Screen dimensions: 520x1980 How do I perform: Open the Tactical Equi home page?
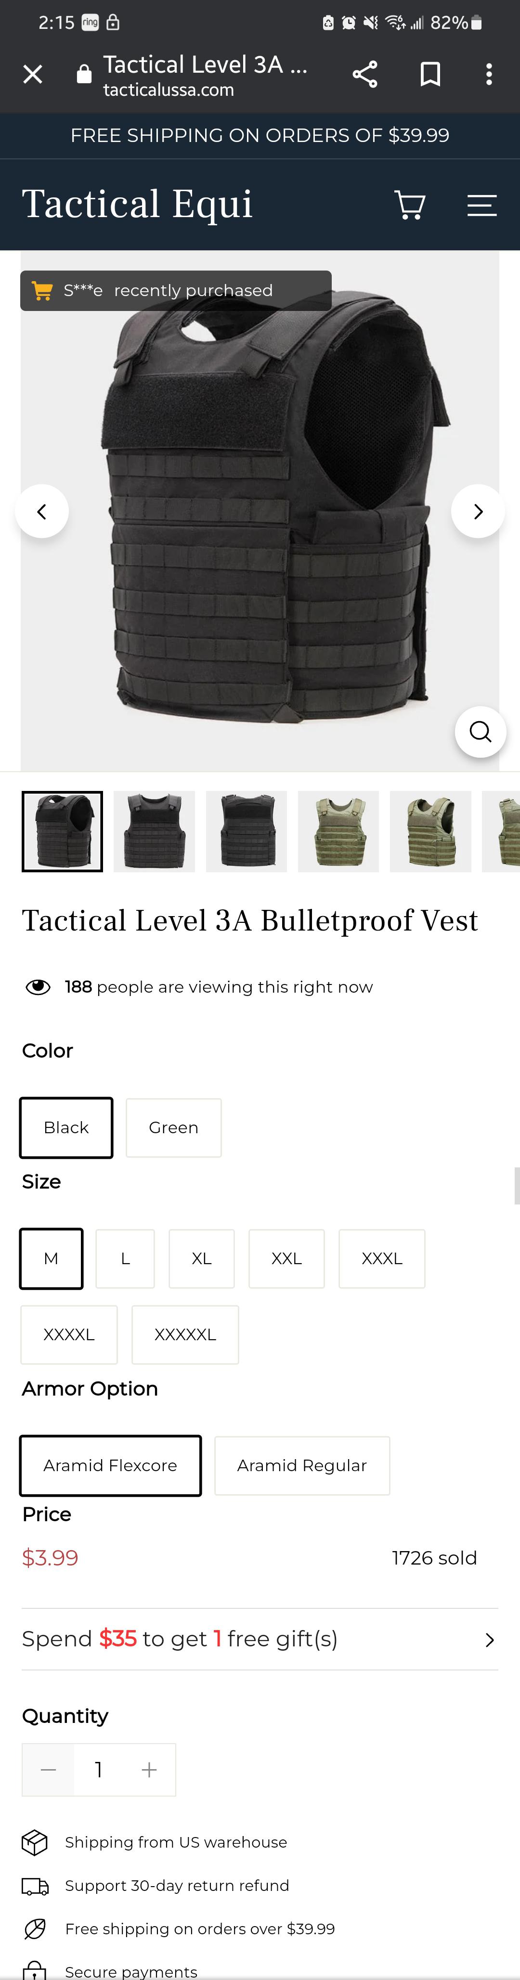tap(138, 204)
